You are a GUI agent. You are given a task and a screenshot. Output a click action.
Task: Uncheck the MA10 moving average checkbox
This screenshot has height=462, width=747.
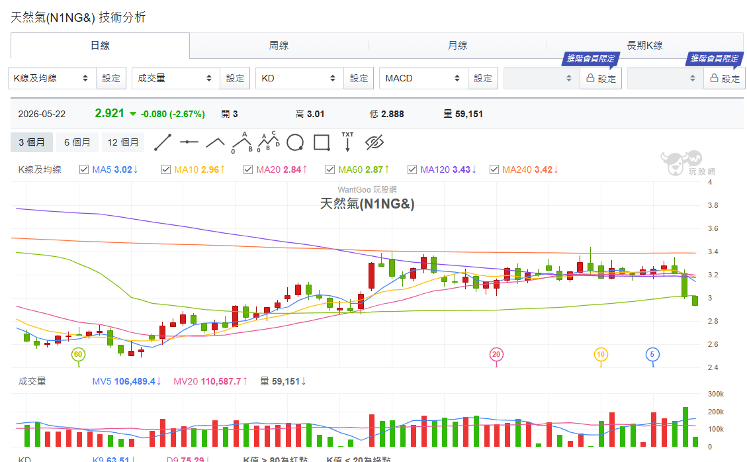(x=166, y=169)
